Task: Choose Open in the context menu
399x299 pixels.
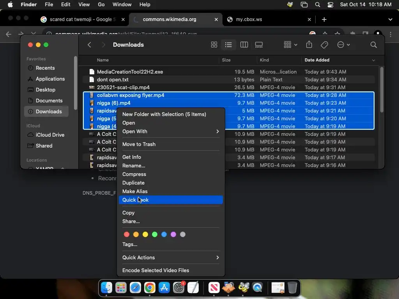Action: pyautogui.click(x=171, y=123)
